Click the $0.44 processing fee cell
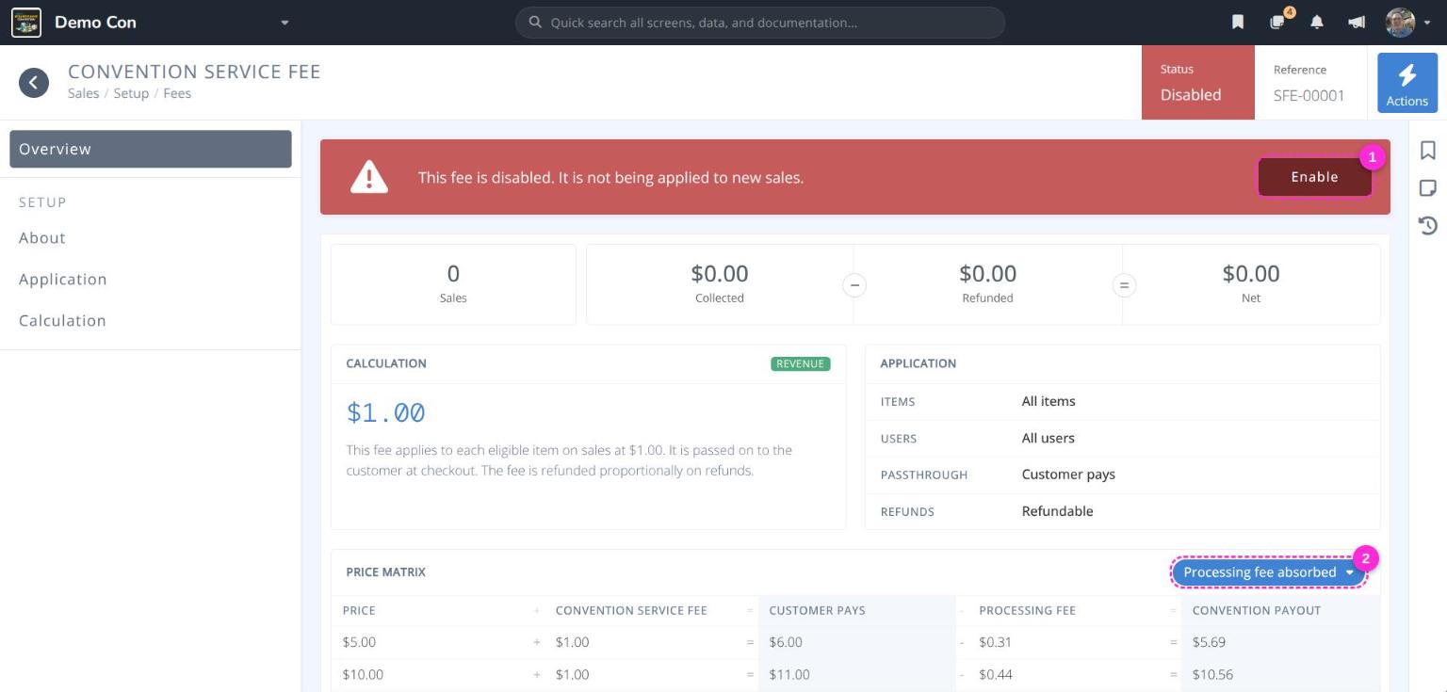1447x692 pixels. pos(996,674)
